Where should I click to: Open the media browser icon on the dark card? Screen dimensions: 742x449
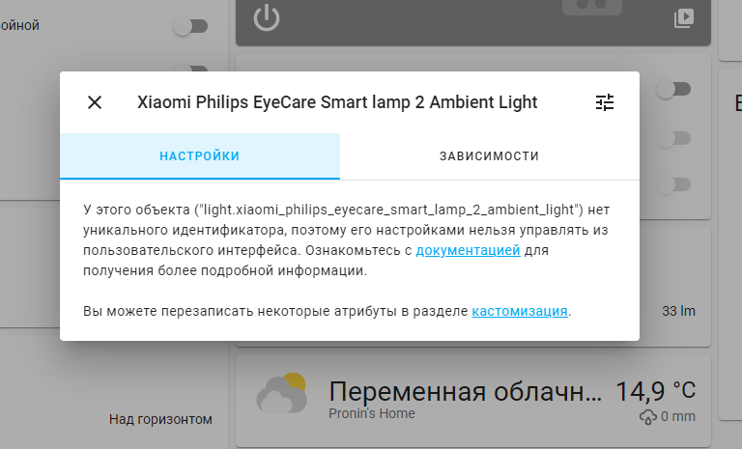684,18
